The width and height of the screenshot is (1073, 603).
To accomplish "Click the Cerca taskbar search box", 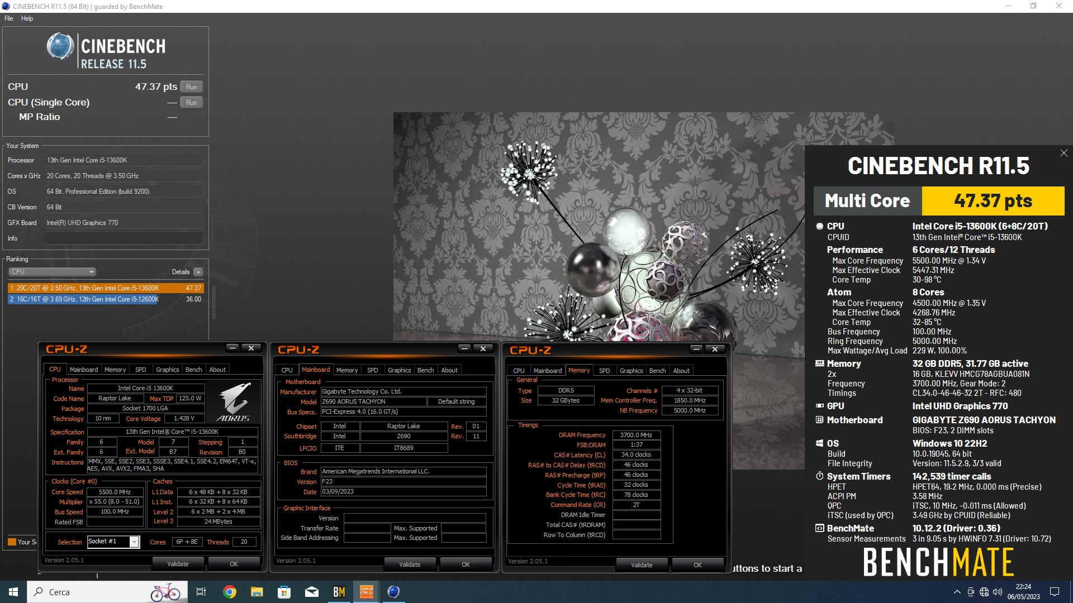I will 106,592.
